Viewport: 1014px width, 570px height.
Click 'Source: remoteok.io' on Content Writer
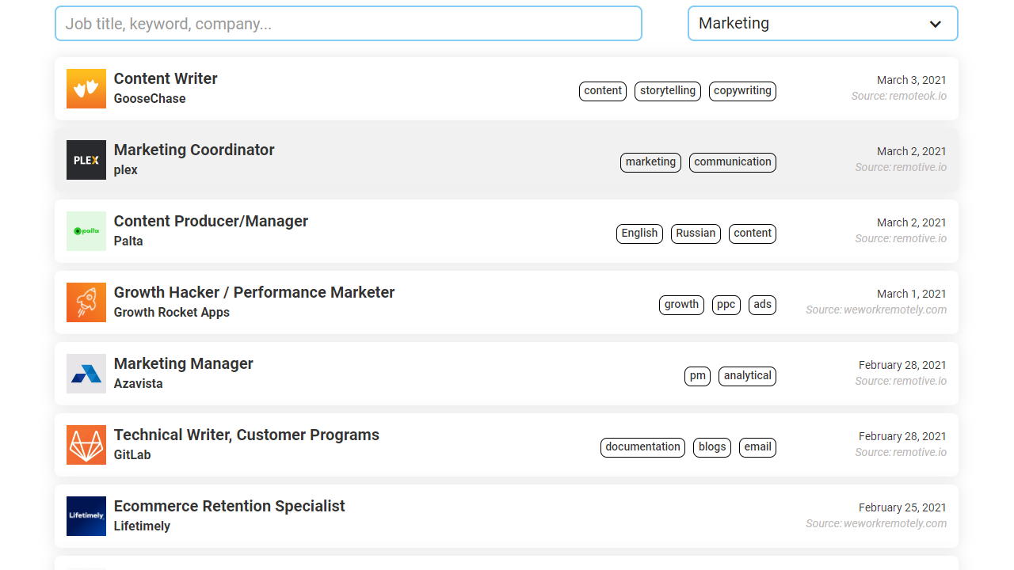coord(899,96)
